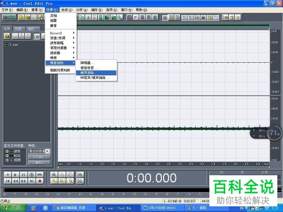Click the Save toolbar icon
This screenshot has height=212, width=283.
(34, 18)
